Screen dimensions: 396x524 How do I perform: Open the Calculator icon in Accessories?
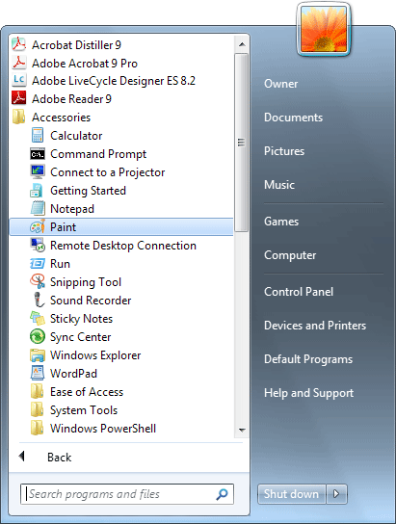37,136
